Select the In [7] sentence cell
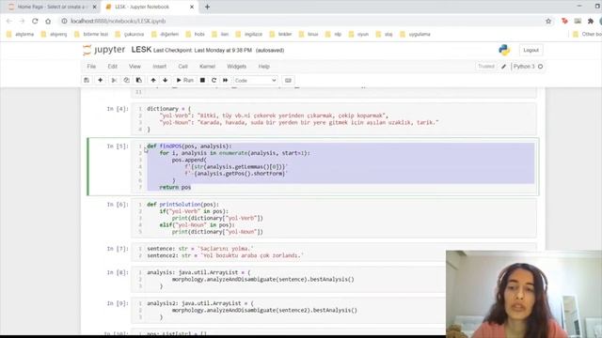This screenshot has width=602, height=338. [334, 252]
